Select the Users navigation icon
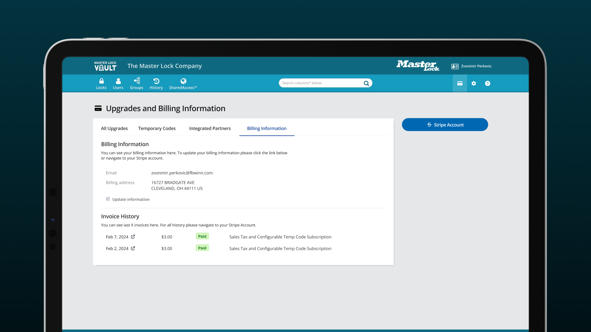The width and height of the screenshot is (591, 332). tap(118, 83)
